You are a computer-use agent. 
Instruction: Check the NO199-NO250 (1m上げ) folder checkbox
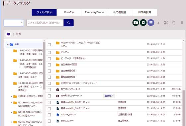point(49,45)
